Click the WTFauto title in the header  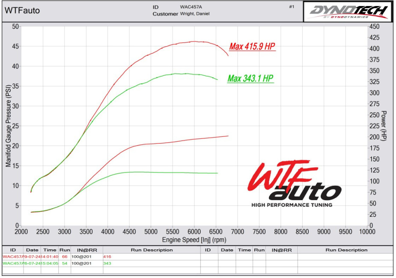tap(22, 11)
